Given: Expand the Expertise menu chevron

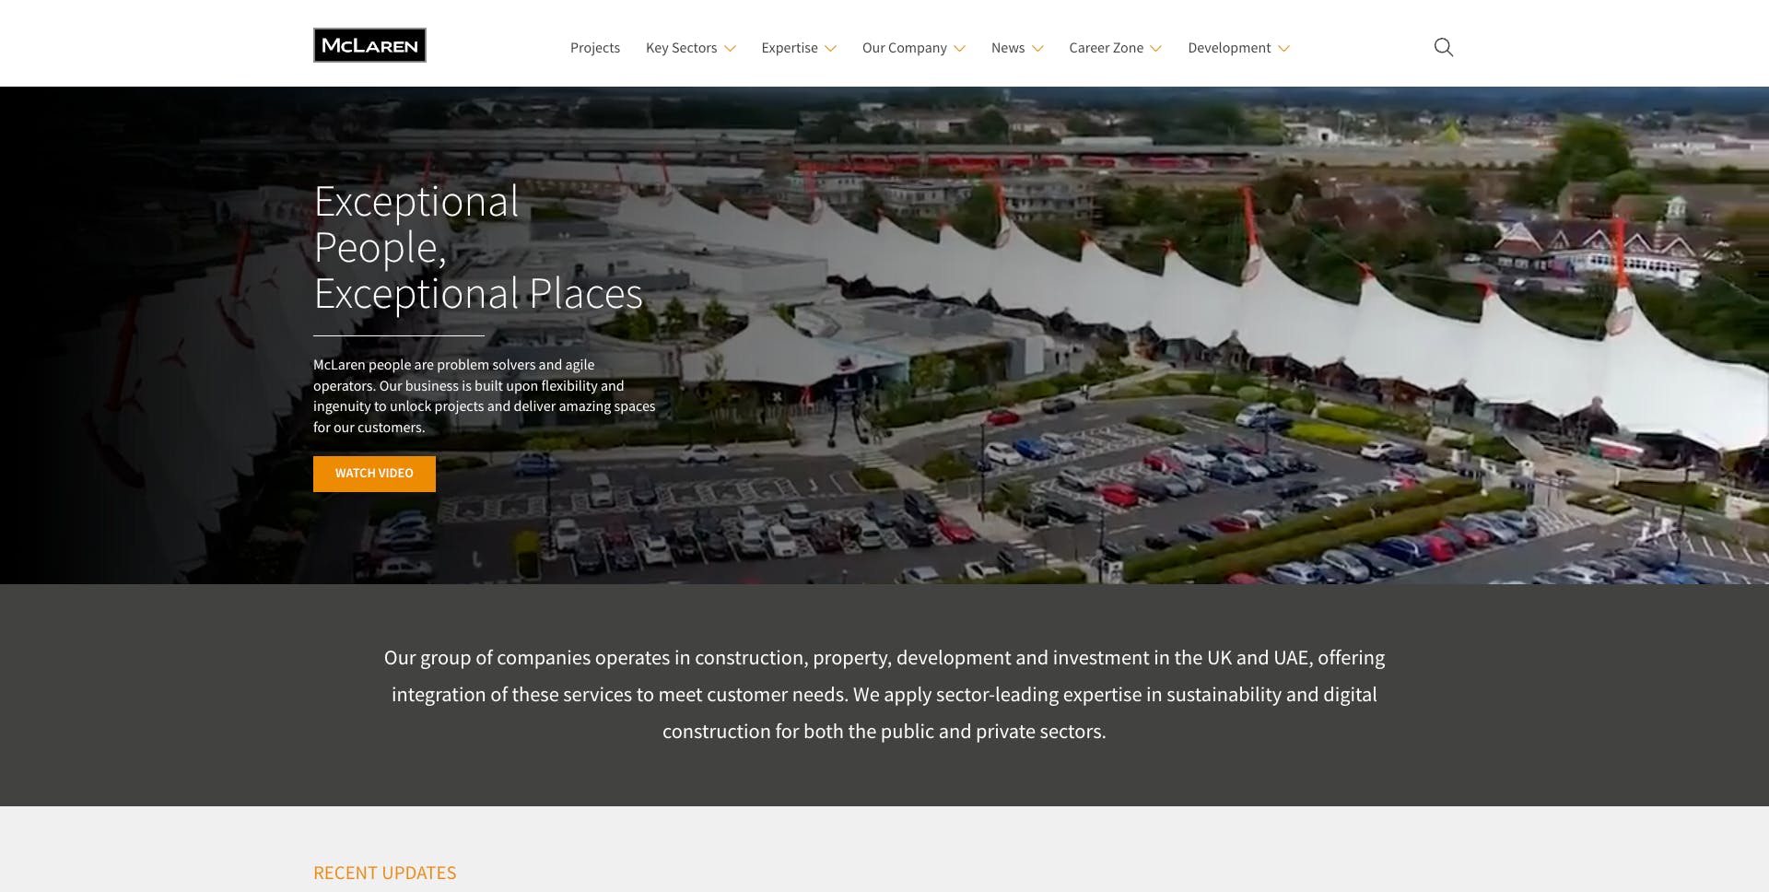Looking at the screenshot, I should (x=832, y=48).
